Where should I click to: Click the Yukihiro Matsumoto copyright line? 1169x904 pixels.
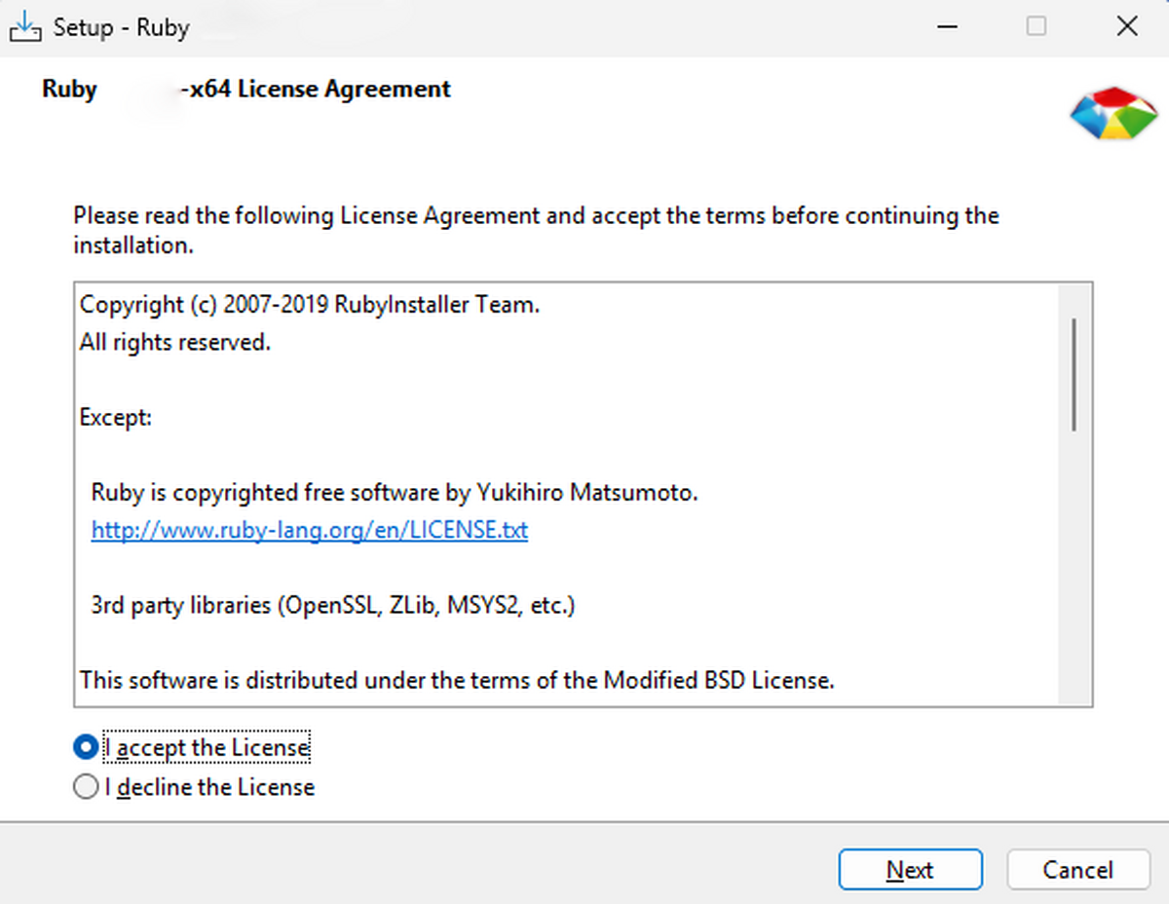[x=395, y=493]
